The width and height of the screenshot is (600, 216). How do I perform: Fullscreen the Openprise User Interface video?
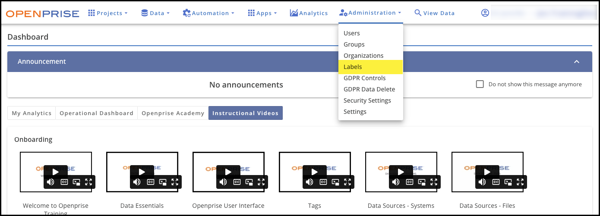coord(261,182)
